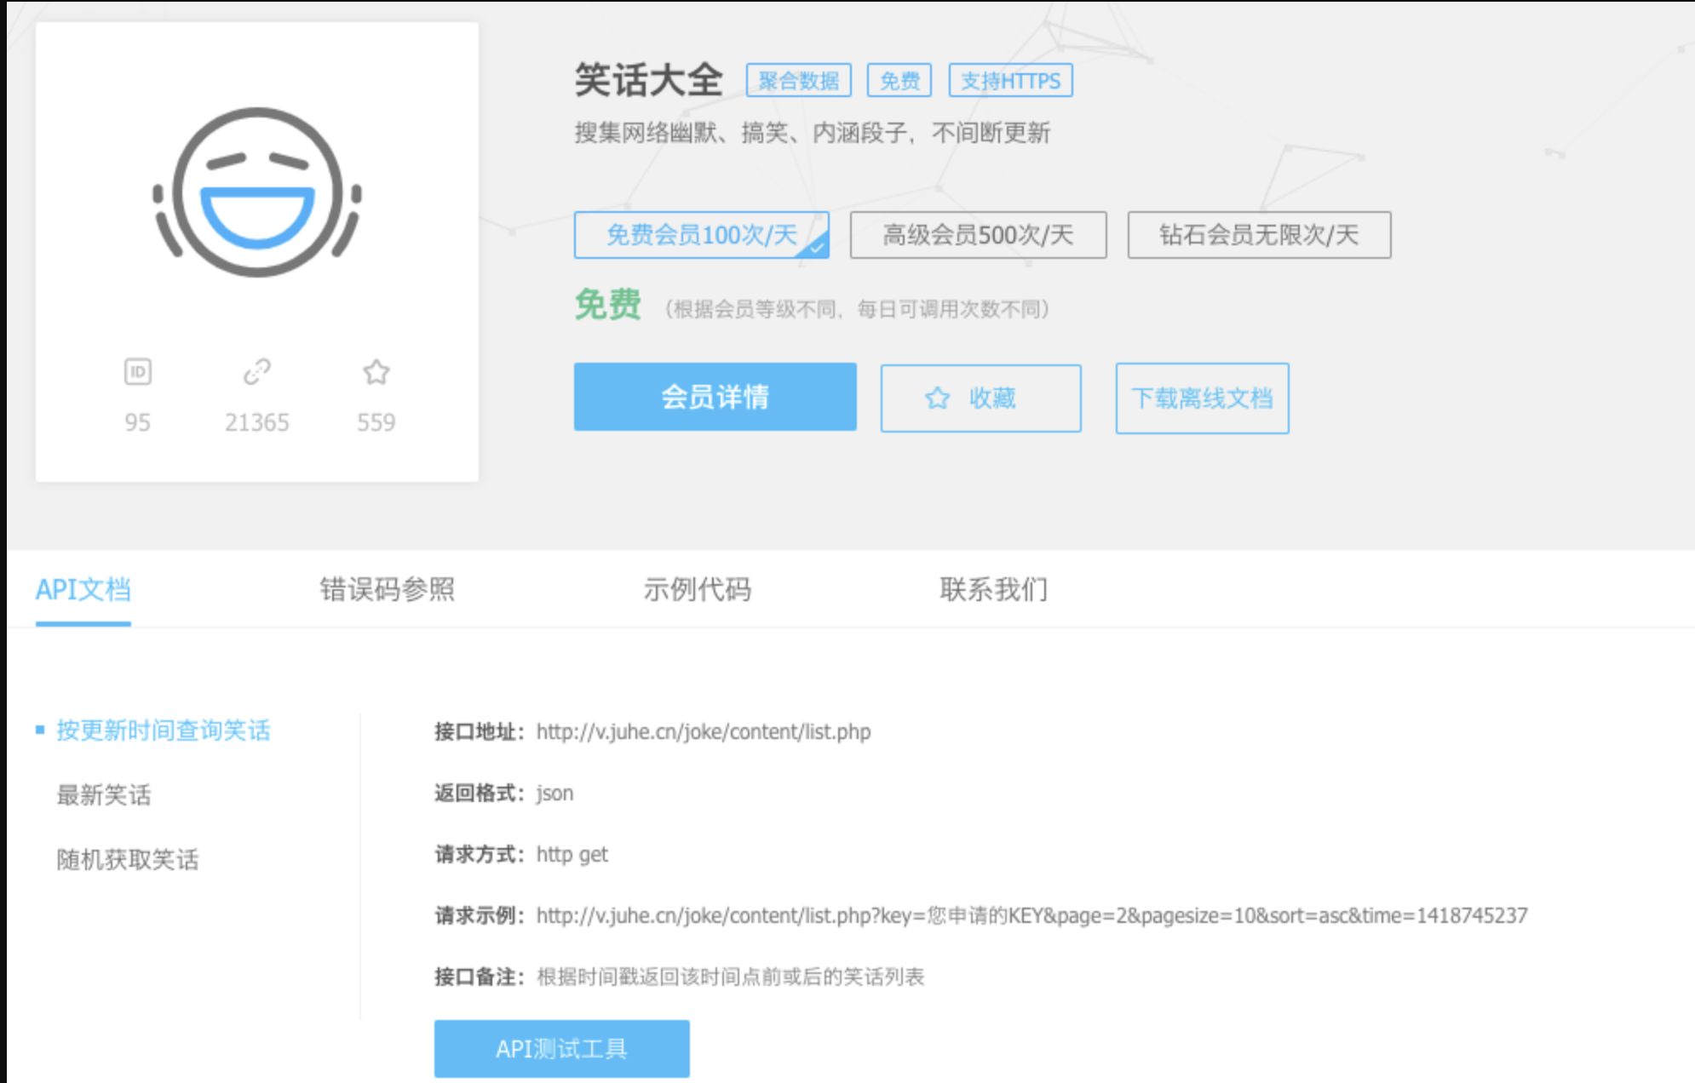
Task: Click the star icon in 收藏 button
Action: click(x=937, y=398)
